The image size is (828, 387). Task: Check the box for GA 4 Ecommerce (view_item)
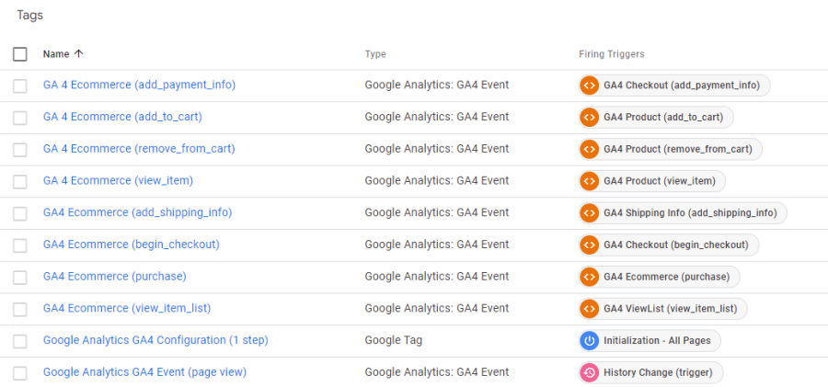[20, 181]
